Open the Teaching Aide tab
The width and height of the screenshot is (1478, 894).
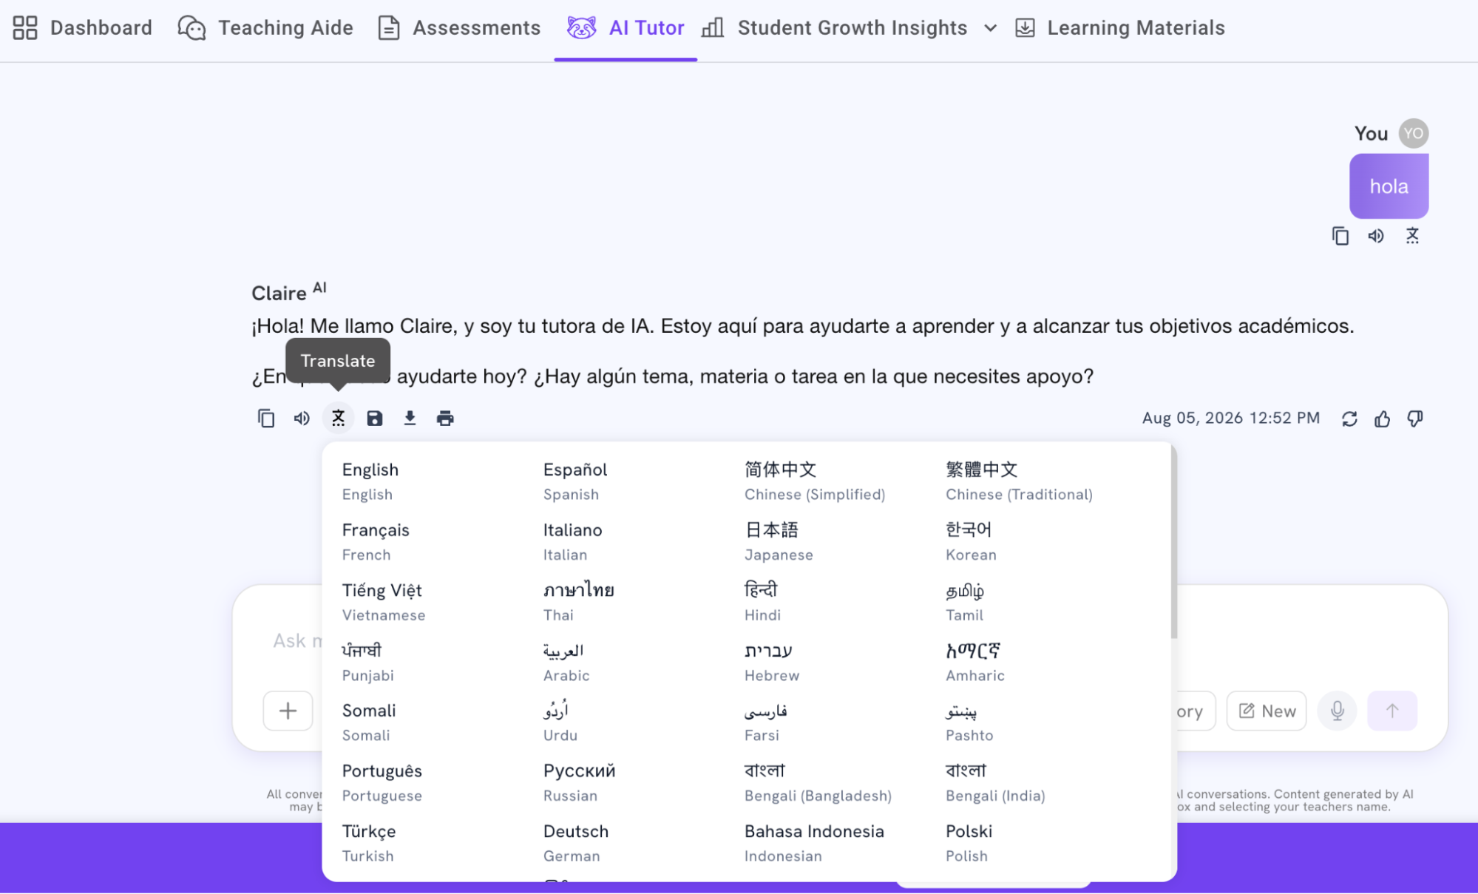tap(265, 28)
